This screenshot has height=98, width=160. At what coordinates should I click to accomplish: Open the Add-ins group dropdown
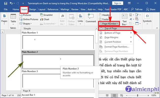click(62, 19)
